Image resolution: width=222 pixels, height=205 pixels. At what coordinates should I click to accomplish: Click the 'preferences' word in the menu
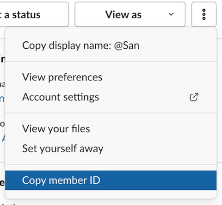click(75, 77)
